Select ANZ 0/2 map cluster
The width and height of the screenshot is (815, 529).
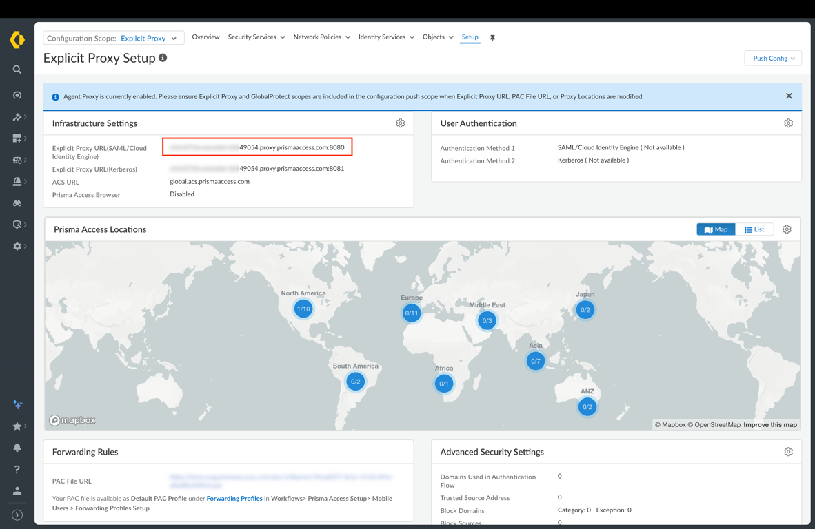point(587,407)
